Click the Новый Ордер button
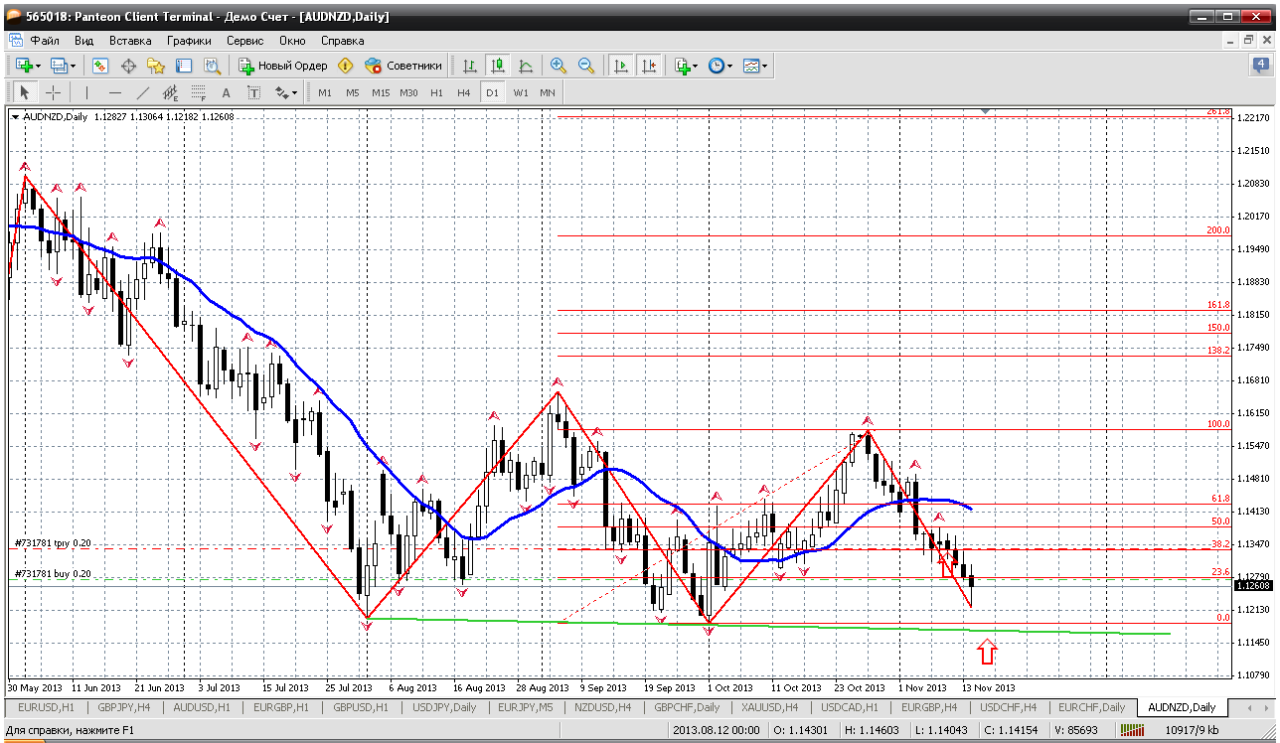This screenshot has height=743, width=1280. tap(283, 66)
